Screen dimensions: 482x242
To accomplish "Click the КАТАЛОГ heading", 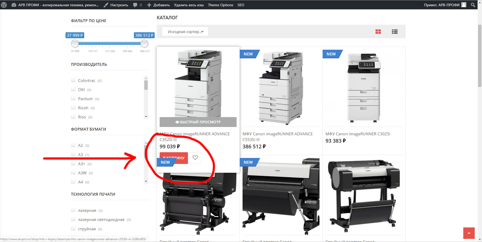I will point(167,18).
